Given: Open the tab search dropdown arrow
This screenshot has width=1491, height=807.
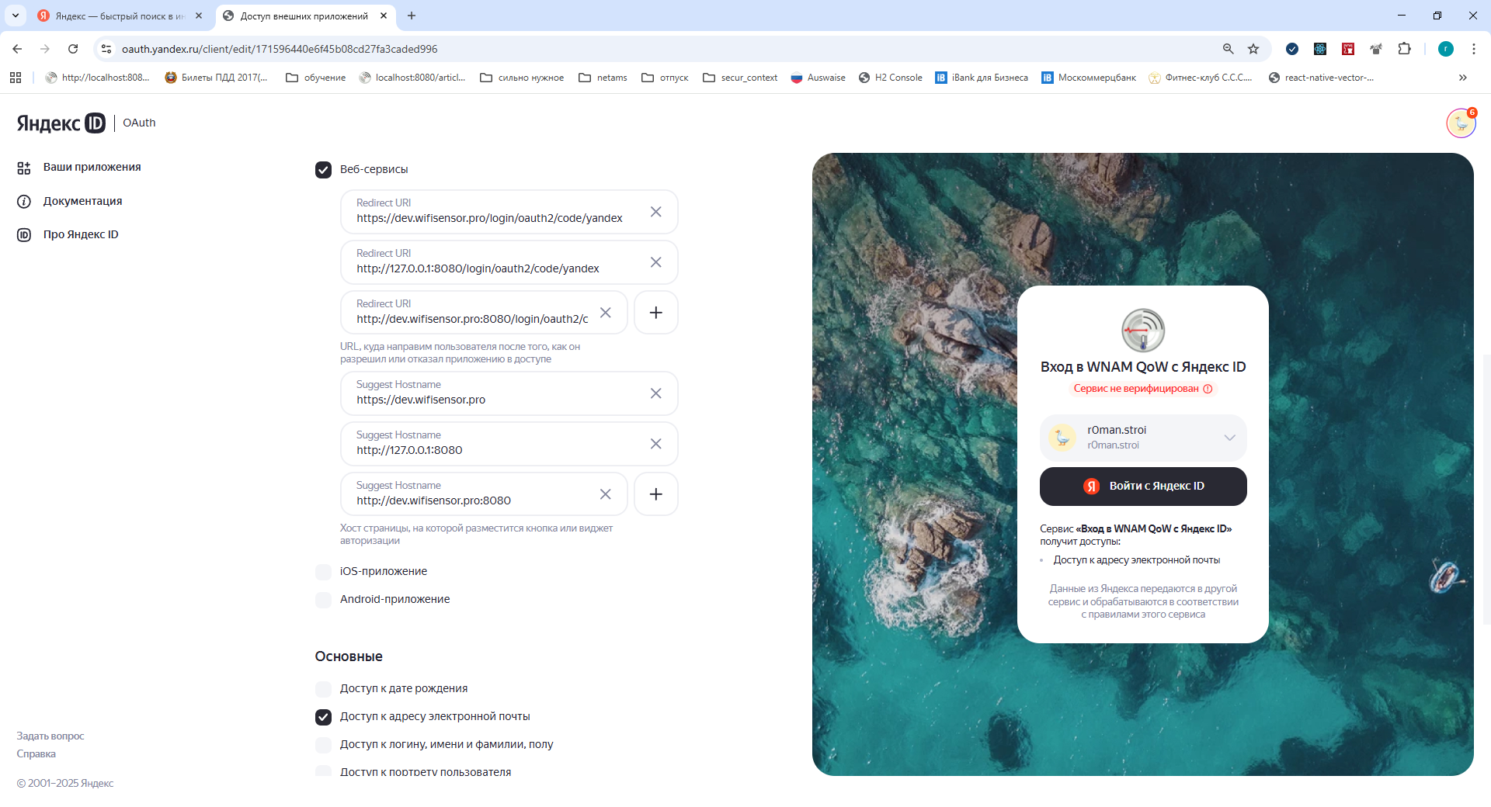Looking at the screenshot, I should (15, 16).
